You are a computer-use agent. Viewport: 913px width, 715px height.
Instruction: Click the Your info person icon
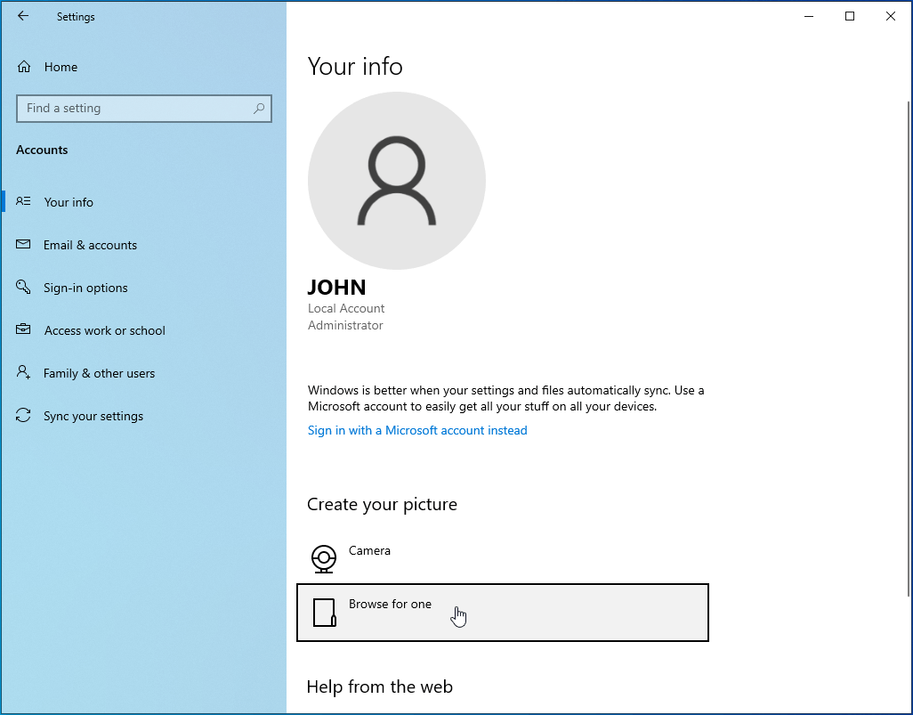(24, 202)
